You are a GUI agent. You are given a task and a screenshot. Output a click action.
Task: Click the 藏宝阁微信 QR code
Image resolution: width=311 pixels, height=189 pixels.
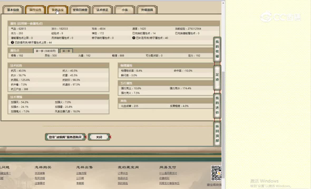[x=216, y=173]
